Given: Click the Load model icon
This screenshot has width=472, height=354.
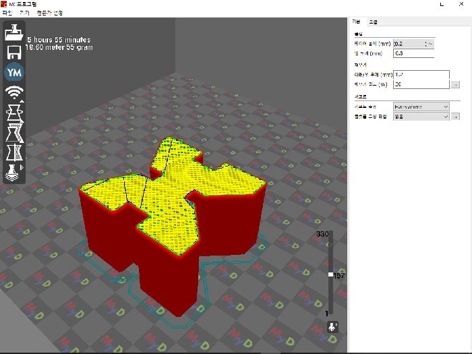Looking at the screenshot, I should click(14, 32).
